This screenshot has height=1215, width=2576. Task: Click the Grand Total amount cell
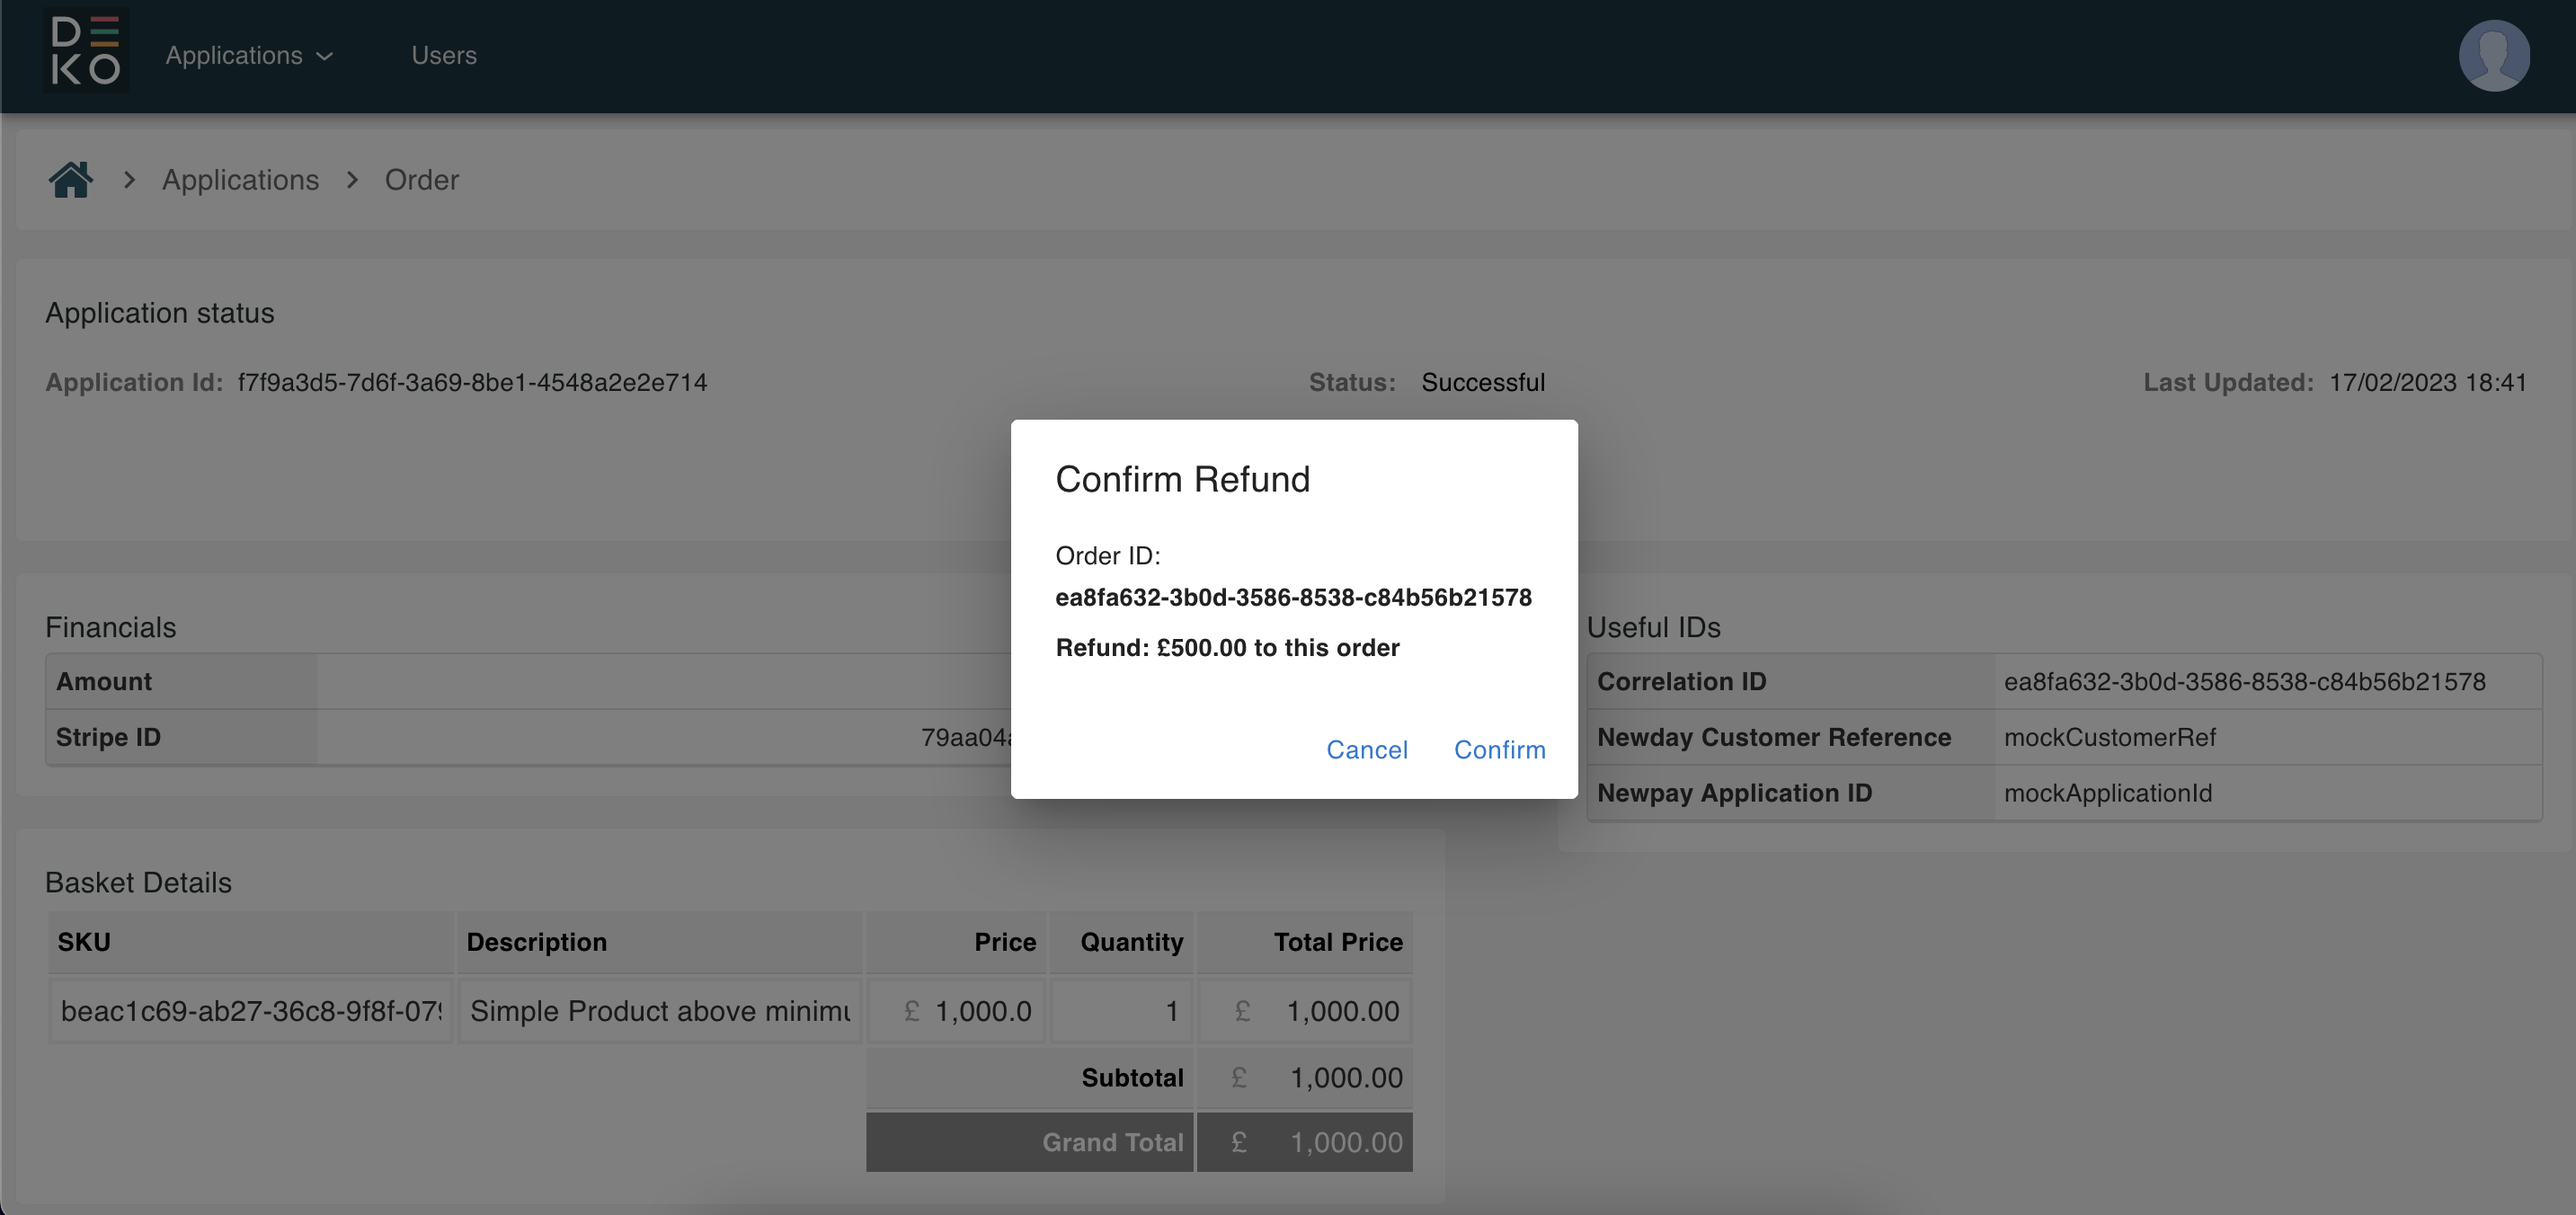[1305, 1142]
